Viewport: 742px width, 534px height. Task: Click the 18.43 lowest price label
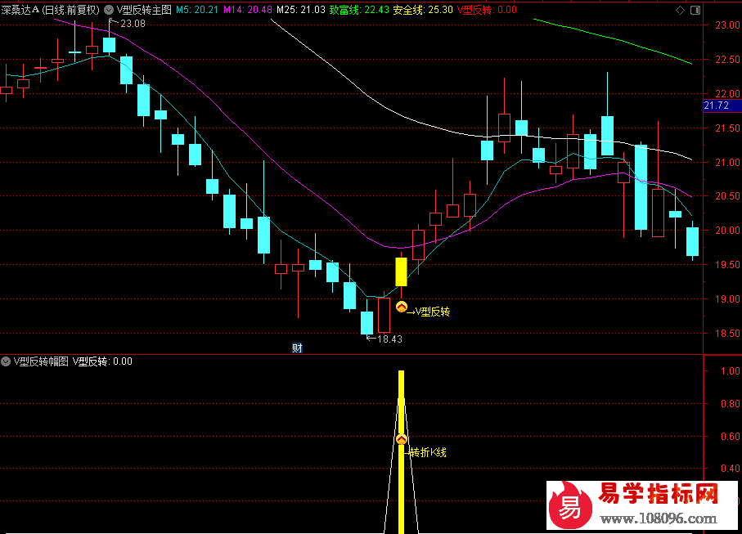[389, 339]
